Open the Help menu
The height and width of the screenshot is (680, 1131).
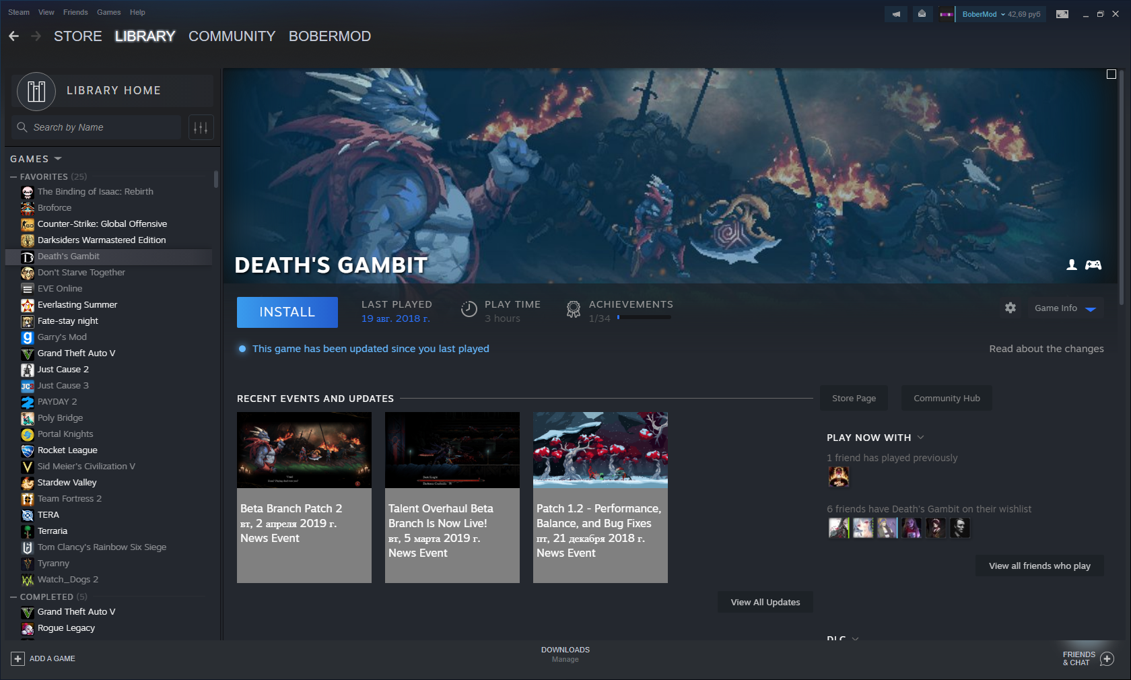pyautogui.click(x=137, y=12)
